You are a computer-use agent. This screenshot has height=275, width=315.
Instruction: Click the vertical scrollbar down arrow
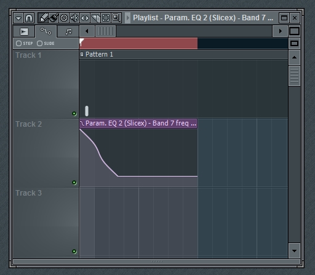(x=294, y=251)
